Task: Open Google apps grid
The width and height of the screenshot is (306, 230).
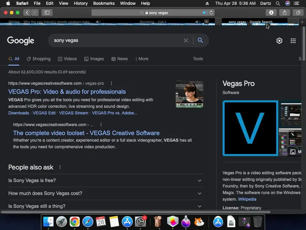Action: 293,41
